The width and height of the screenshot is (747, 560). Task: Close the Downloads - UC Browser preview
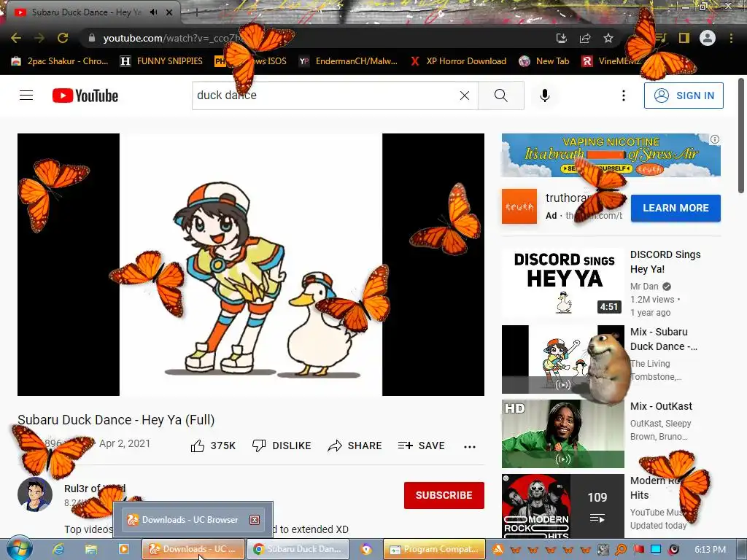(x=255, y=519)
